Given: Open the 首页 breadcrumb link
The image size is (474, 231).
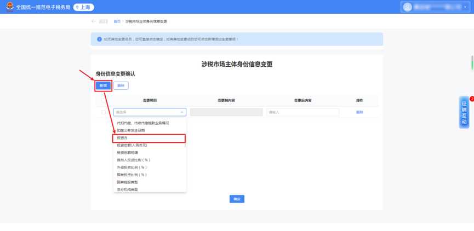Looking at the screenshot, I should tap(117, 21).
